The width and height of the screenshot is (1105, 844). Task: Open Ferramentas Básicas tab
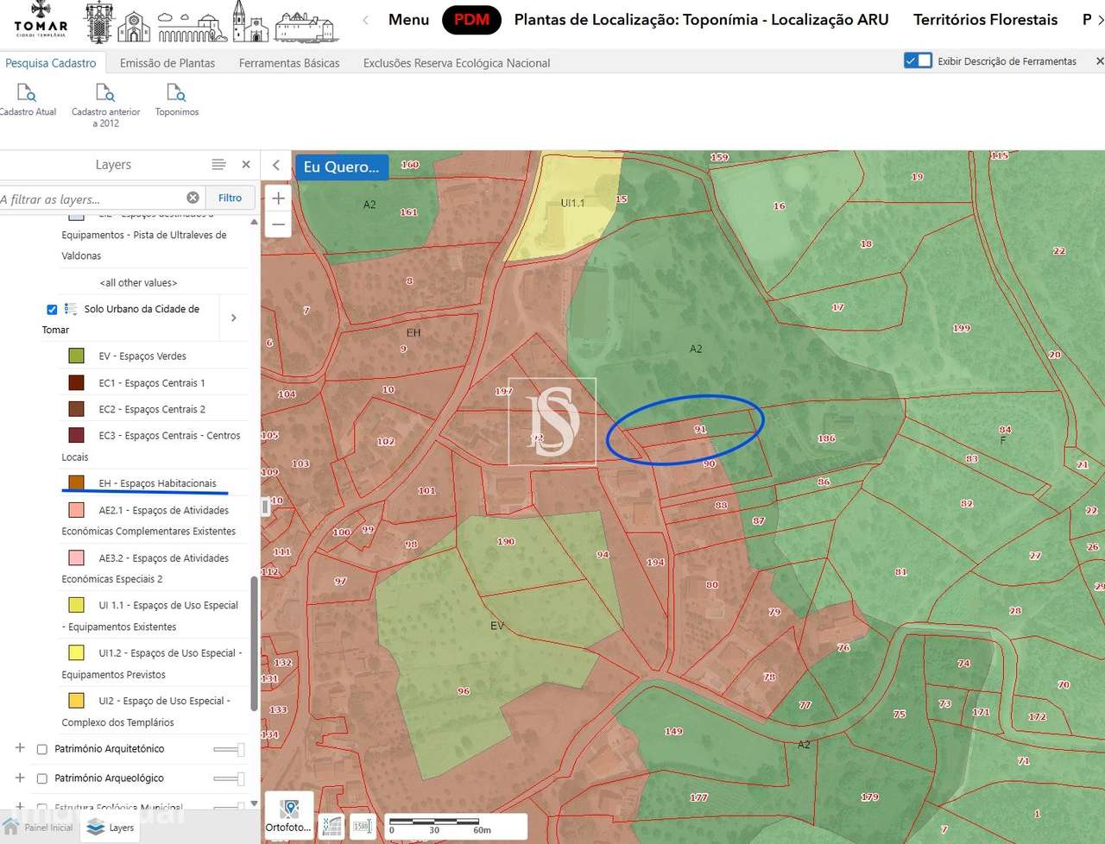pyautogui.click(x=289, y=63)
